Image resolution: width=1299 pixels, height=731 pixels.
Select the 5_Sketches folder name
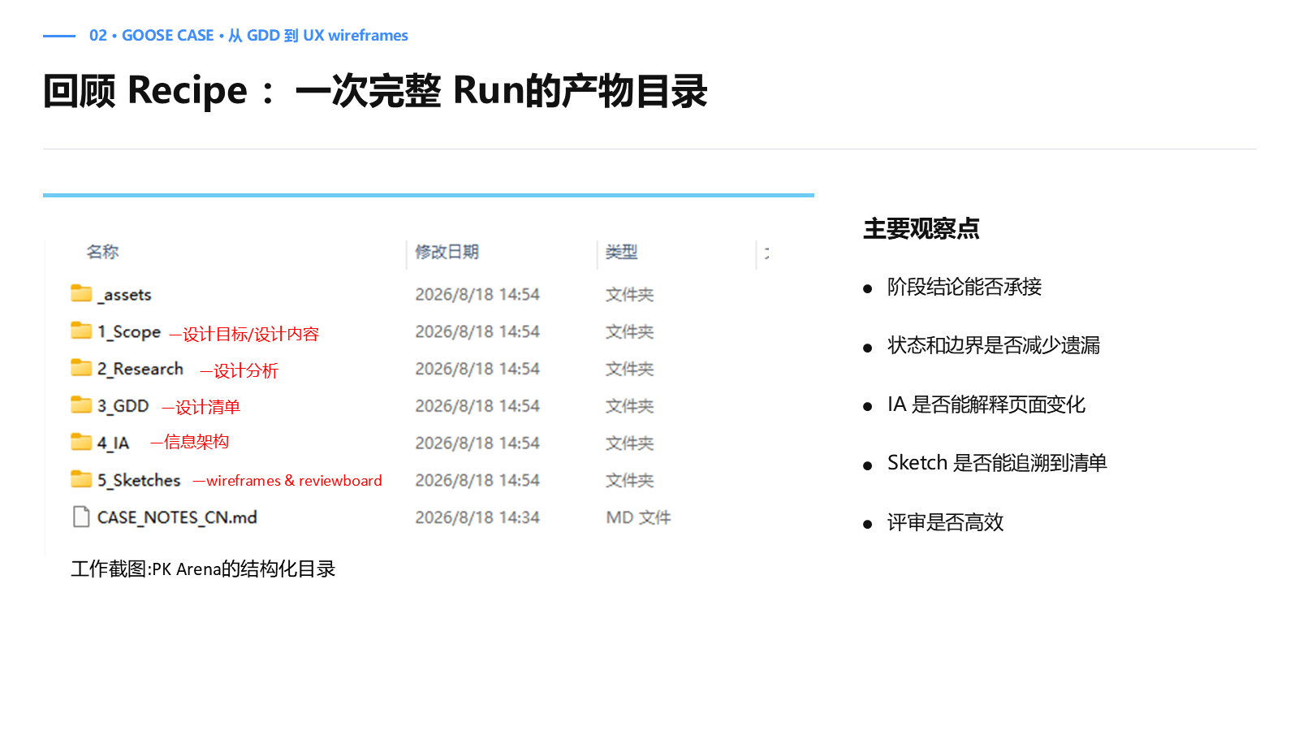(139, 480)
